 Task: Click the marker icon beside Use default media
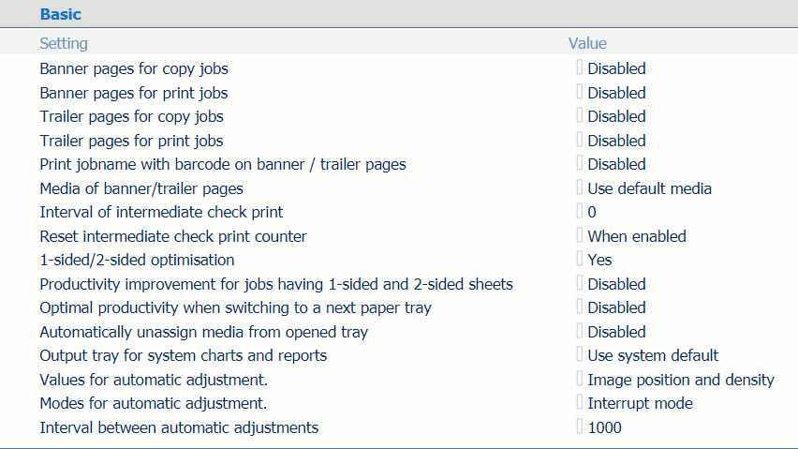pyautogui.click(x=580, y=187)
